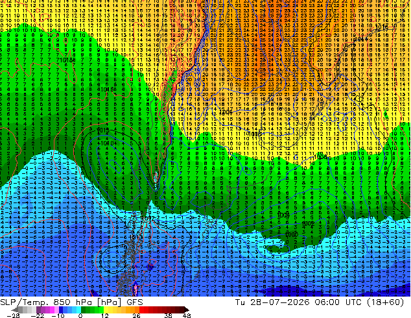Click the '1014' isobar label on the map
Viewport: 411px width, 318px height.
(361, 40)
